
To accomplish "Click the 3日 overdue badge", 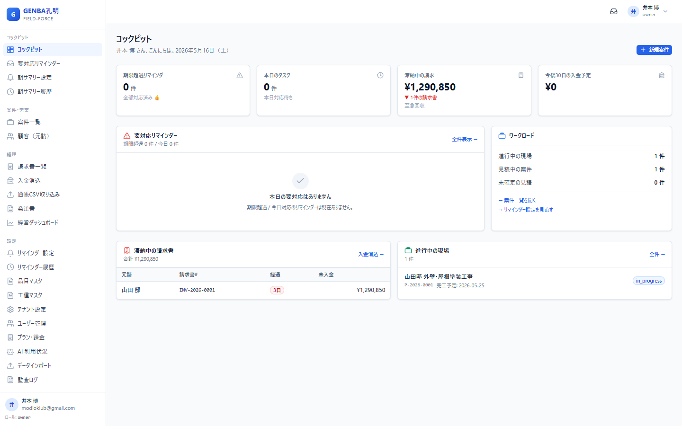I will coord(277,290).
